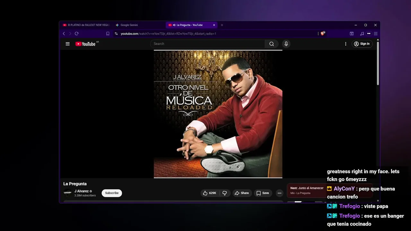
Task: Open Next: Junto al Amanecer mix header
Action: tap(307, 188)
